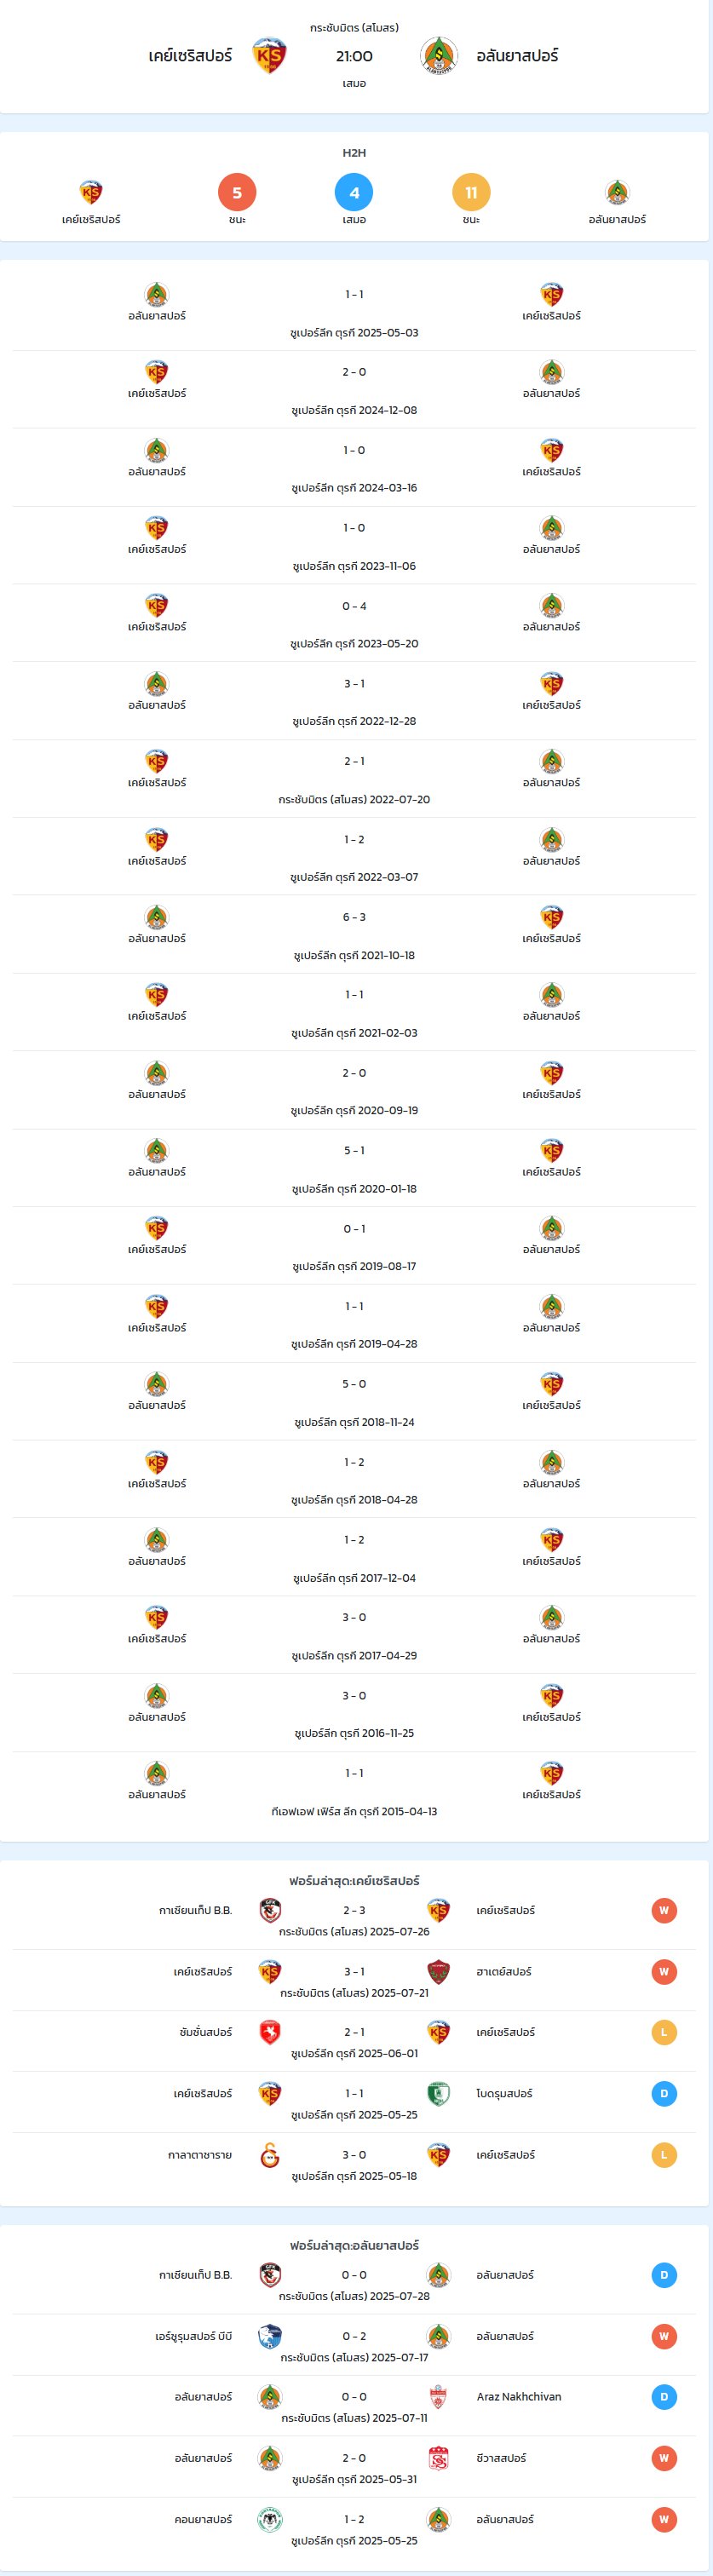The width and height of the screenshot is (713, 2576).
Task: Open the 0 - 4 match dated 2023-05-20
Action: click(x=354, y=623)
